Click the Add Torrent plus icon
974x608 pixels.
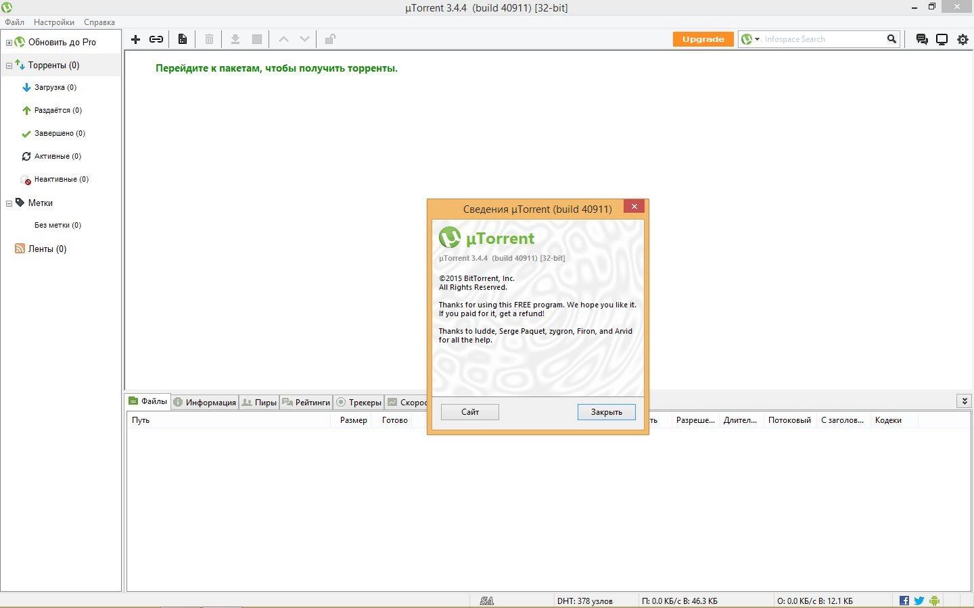[x=135, y=39]
